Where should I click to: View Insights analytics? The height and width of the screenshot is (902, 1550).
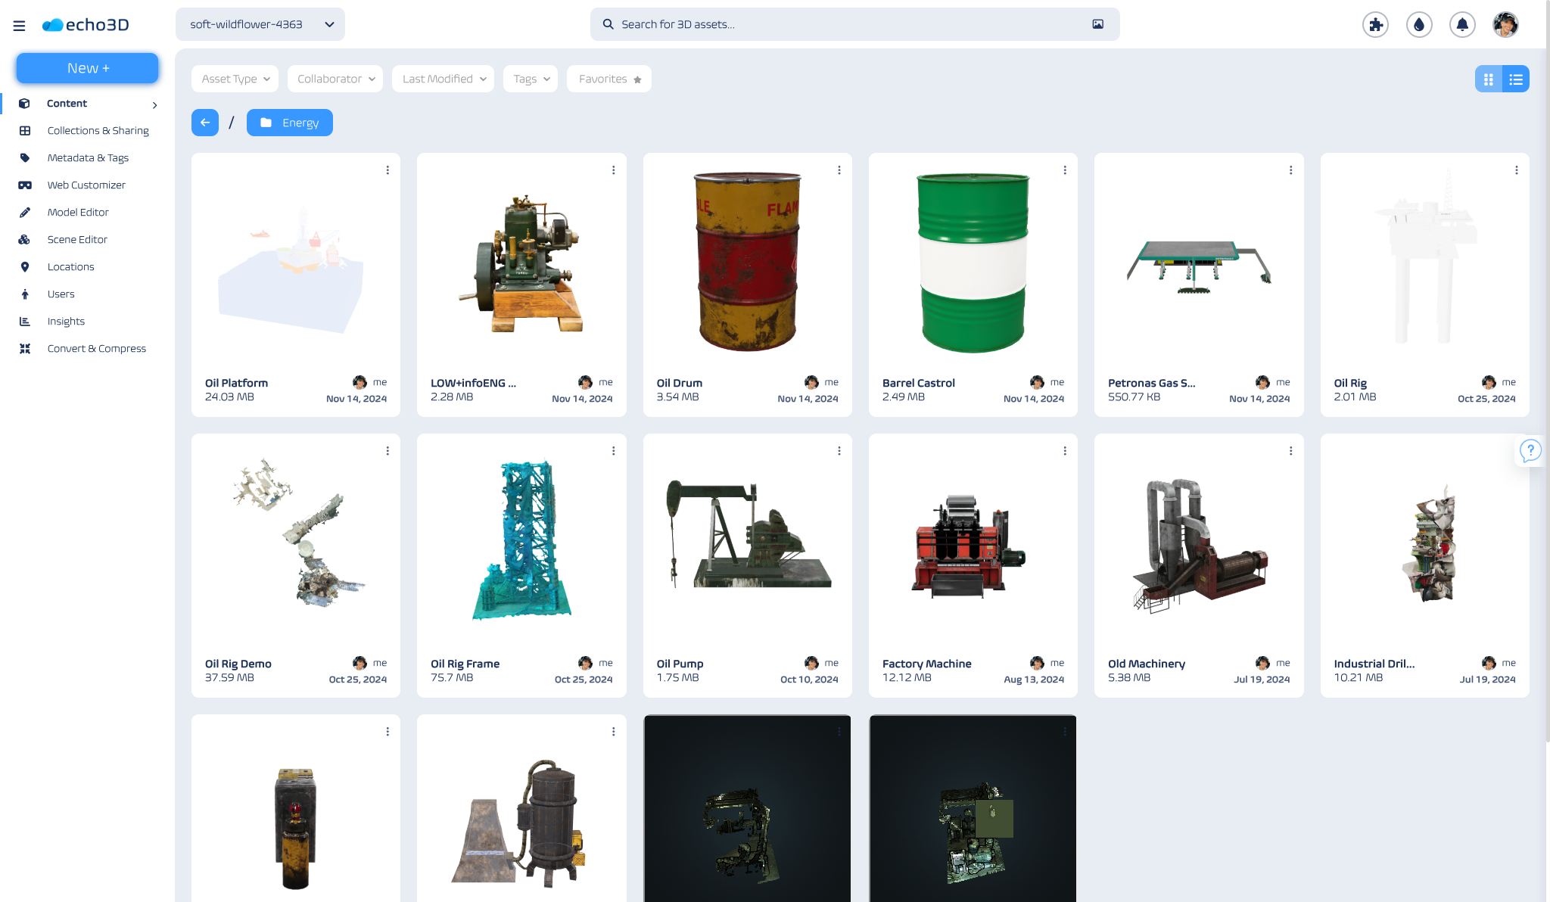66,321
